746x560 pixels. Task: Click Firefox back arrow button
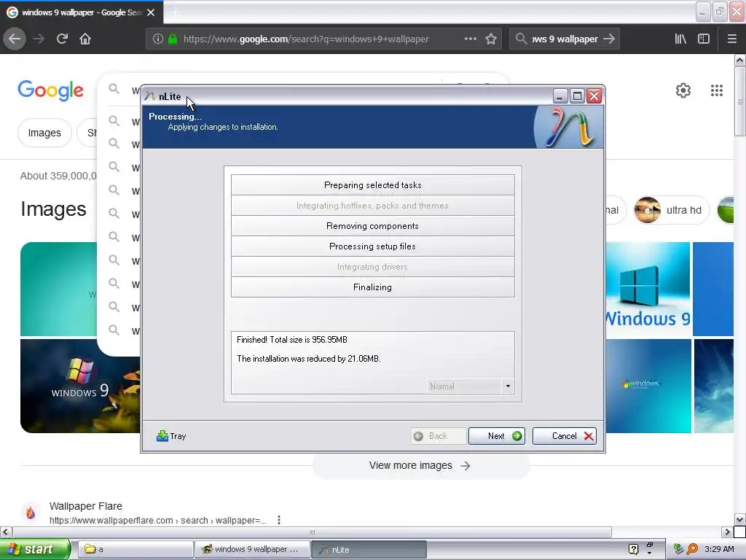15,39
